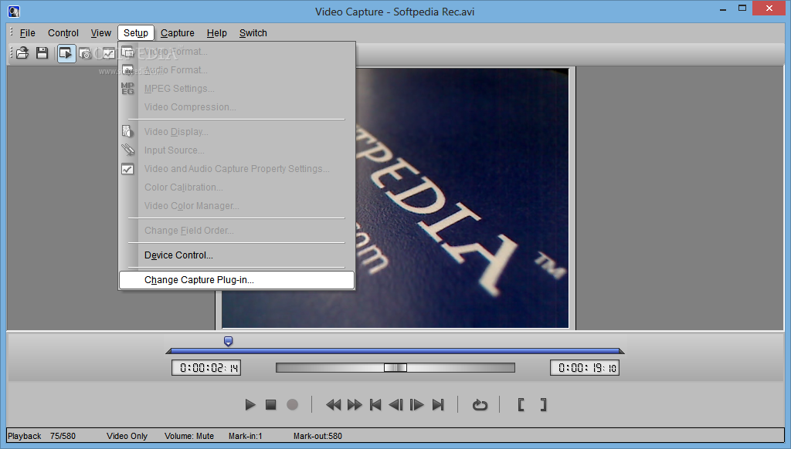Open the Help menu
Image resolution: width=791 pixels, height=449 pixels.
[217, 32]
